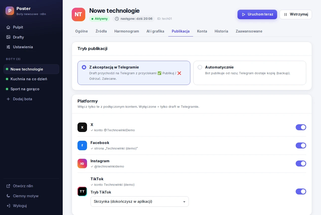Click the Boty newsowe · n8n subtitle
Viewport: 321px width, 215px height.
click(x=31, y=14)
